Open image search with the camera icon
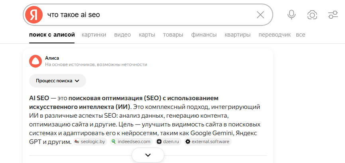The width and height of the screenshot is (345, 163). tap(312, 15)
